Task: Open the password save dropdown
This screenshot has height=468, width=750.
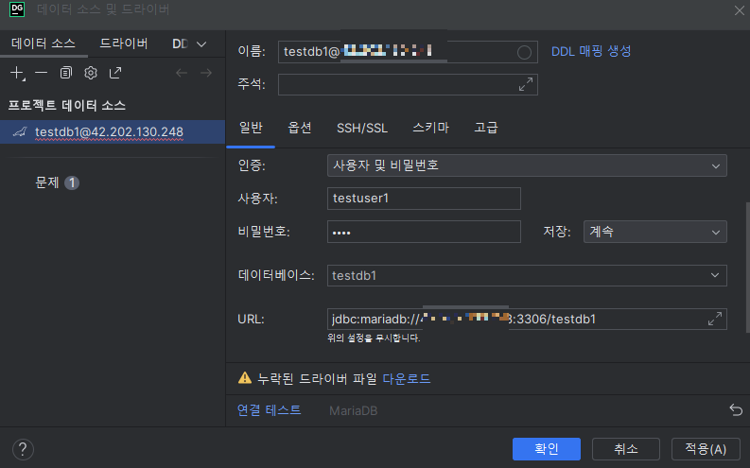Action: pos(654,232)
